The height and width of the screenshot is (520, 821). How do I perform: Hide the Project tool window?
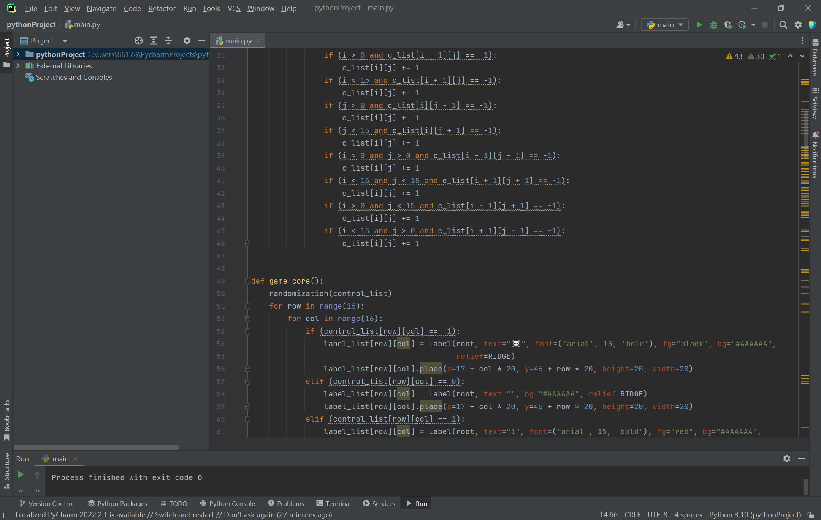(x=201, y=41)
